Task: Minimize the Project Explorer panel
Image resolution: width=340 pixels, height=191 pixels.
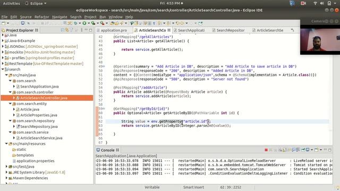Action: coord(86,30)
